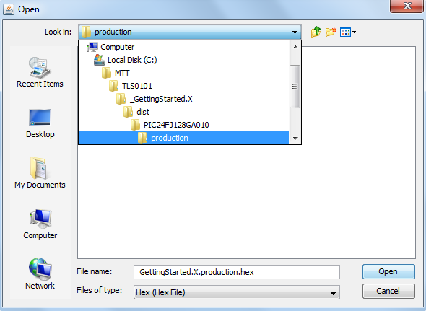Click inside the File name field
The width and height of the screenshot is (426, 311).
point(237,272)
